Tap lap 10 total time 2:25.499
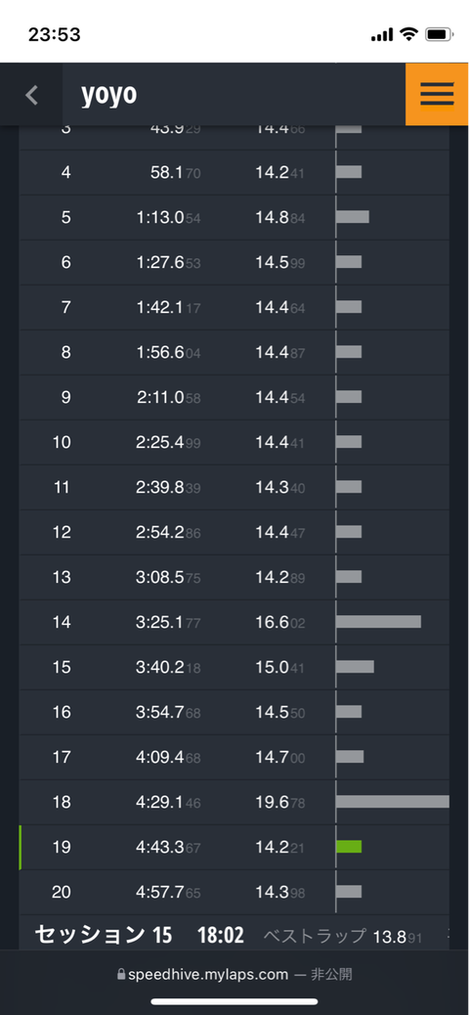This screenshot has width=469, height=1015. [168, 443]
